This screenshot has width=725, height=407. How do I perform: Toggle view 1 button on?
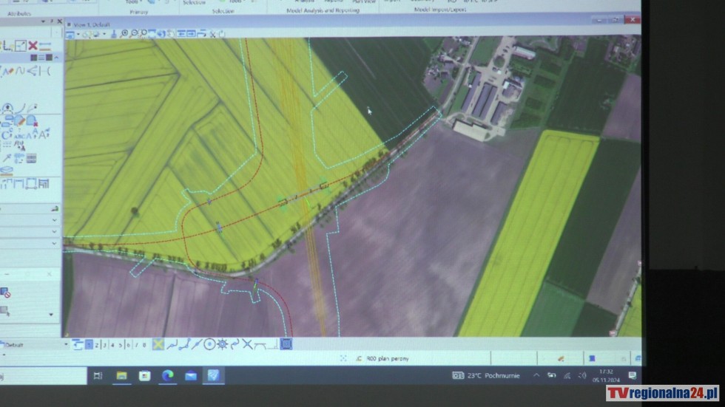click(x=89, y=345)
